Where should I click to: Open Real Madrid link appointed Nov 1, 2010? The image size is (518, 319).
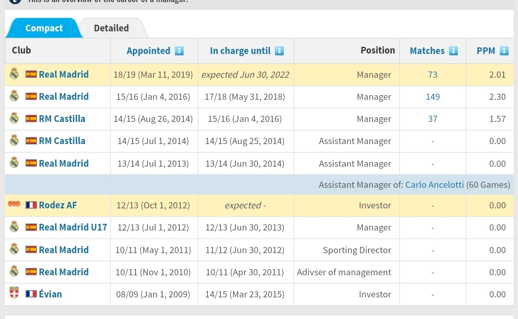[64, 272]
